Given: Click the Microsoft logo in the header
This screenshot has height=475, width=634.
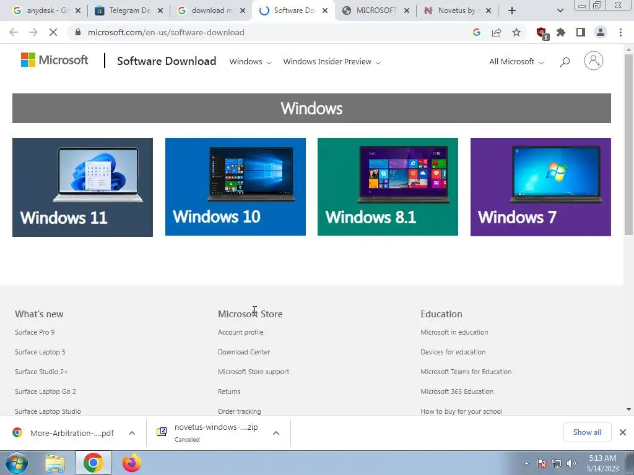Looking at the screenshot, I should [54, 60].
